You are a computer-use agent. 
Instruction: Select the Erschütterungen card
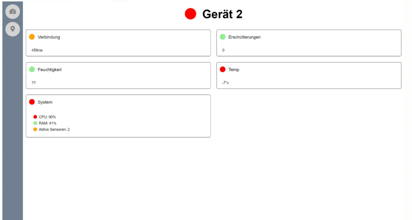(309, 43)
